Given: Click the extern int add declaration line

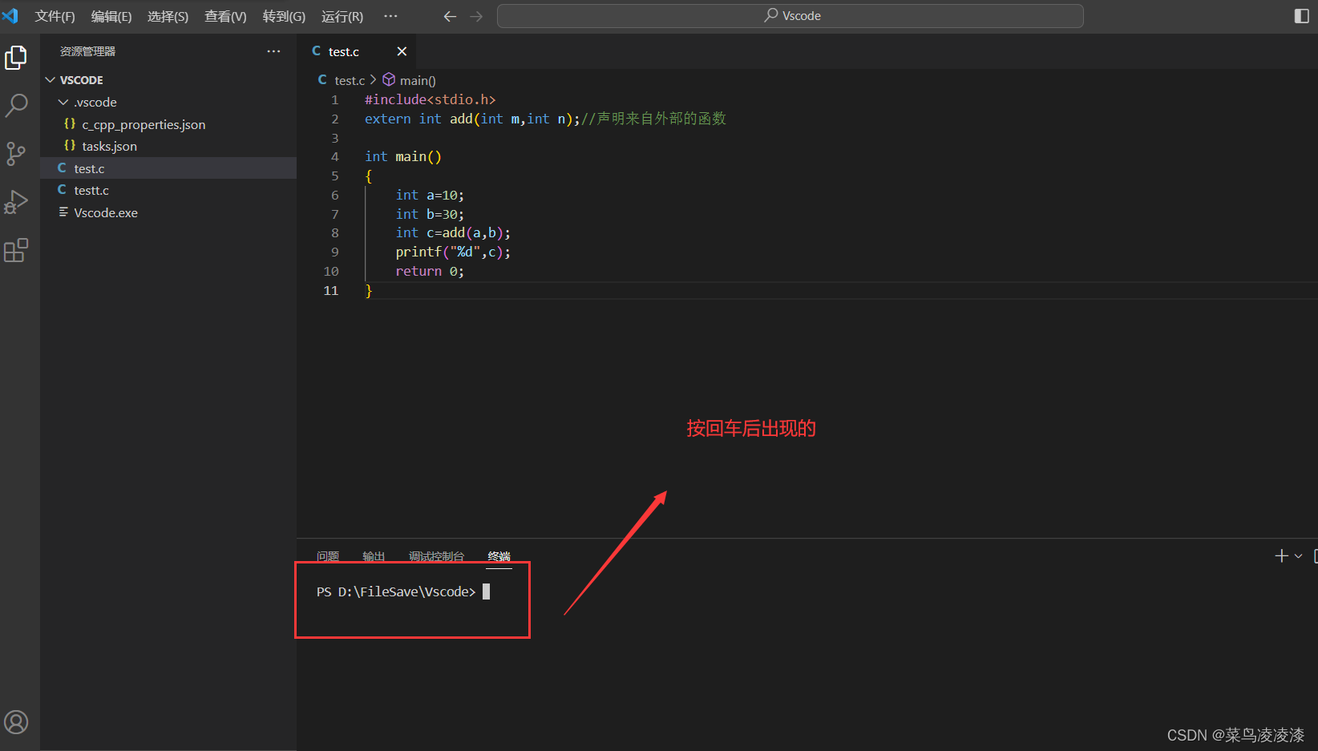Looking at the screenshot, I should coord(545,119).
